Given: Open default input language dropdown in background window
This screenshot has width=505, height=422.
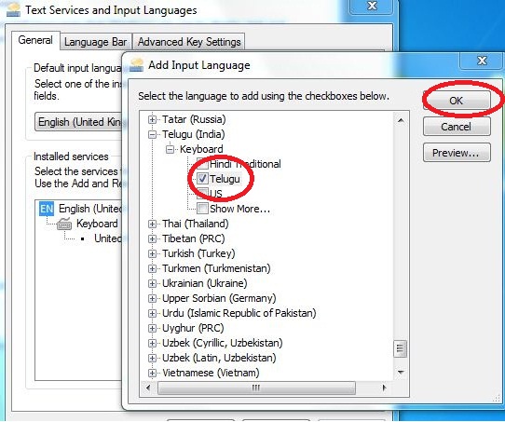Looking at the screenshot, I should pos(78,122).
